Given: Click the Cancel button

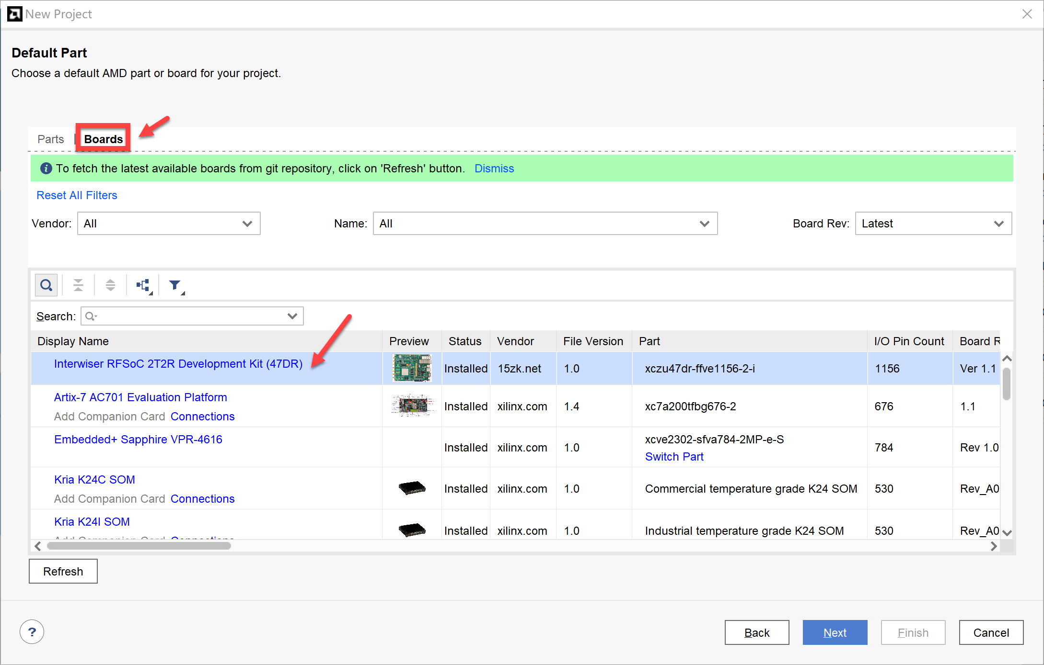Looking at the screenshot, I should [991, 632].
